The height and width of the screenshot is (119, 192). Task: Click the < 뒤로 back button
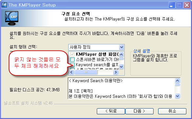click(111, 111)
